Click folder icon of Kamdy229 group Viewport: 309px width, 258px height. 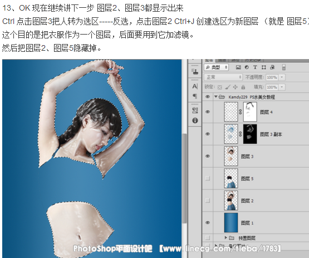click(222, 97)
